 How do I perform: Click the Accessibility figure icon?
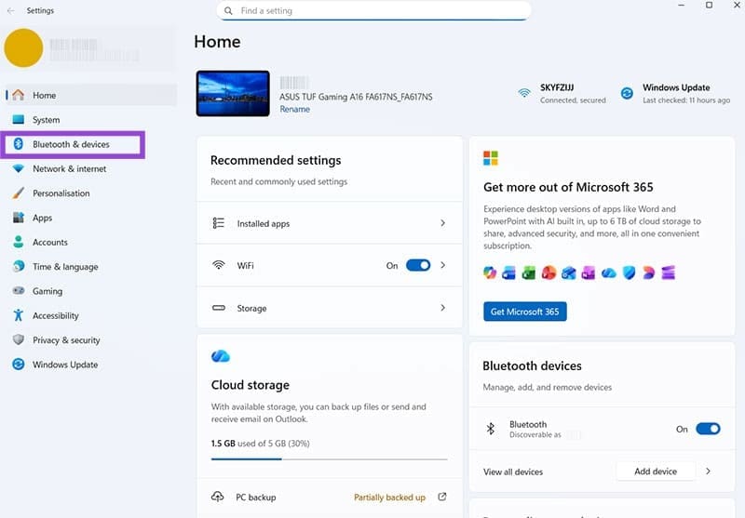tap(19, 316)
